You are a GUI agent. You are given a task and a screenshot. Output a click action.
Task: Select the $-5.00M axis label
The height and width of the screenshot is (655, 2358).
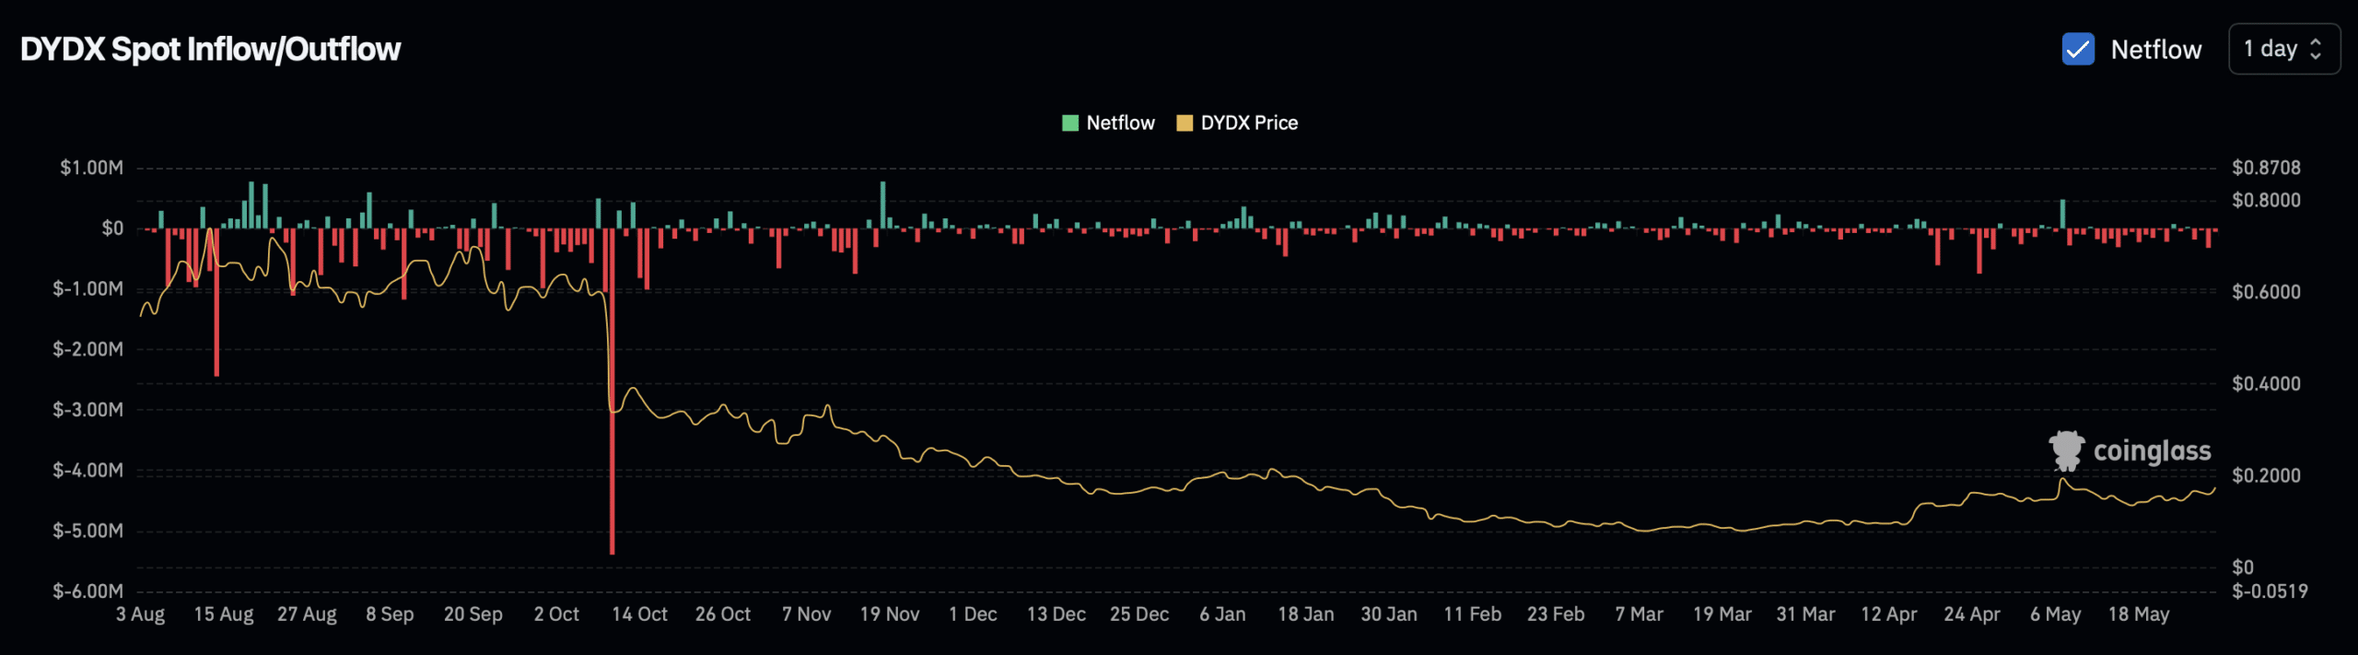(88, 531)
